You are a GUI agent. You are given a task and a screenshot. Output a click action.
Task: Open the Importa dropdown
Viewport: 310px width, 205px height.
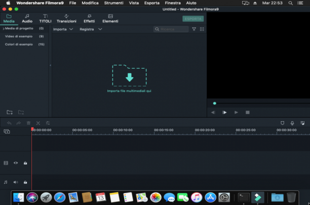click(x=63, y=29)
